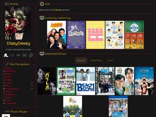Click the house icon beside Home
The width and height of the screenshot is (156, 117).
point(4,68)
